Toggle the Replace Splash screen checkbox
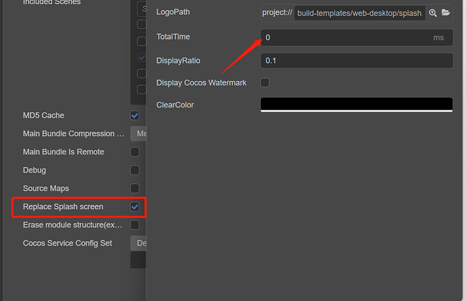Image resolution: width=466 pixels, height=301 pixels. pos(135,206)
